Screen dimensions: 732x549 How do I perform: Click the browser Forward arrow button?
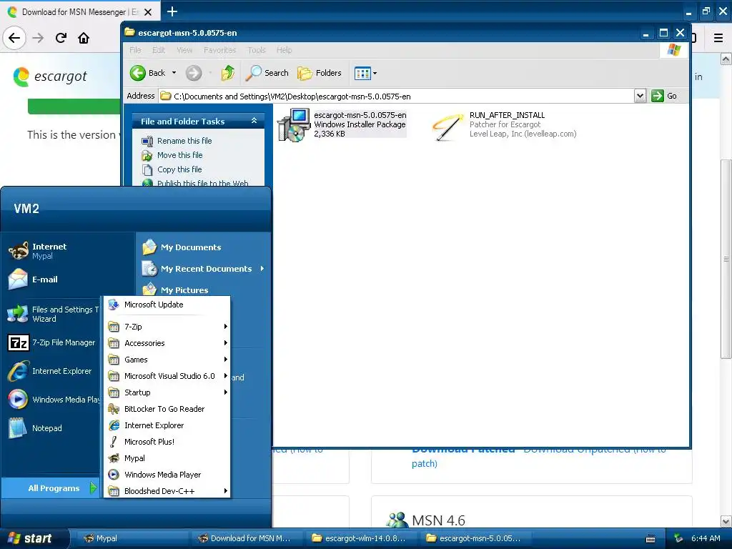coord(38,38)
